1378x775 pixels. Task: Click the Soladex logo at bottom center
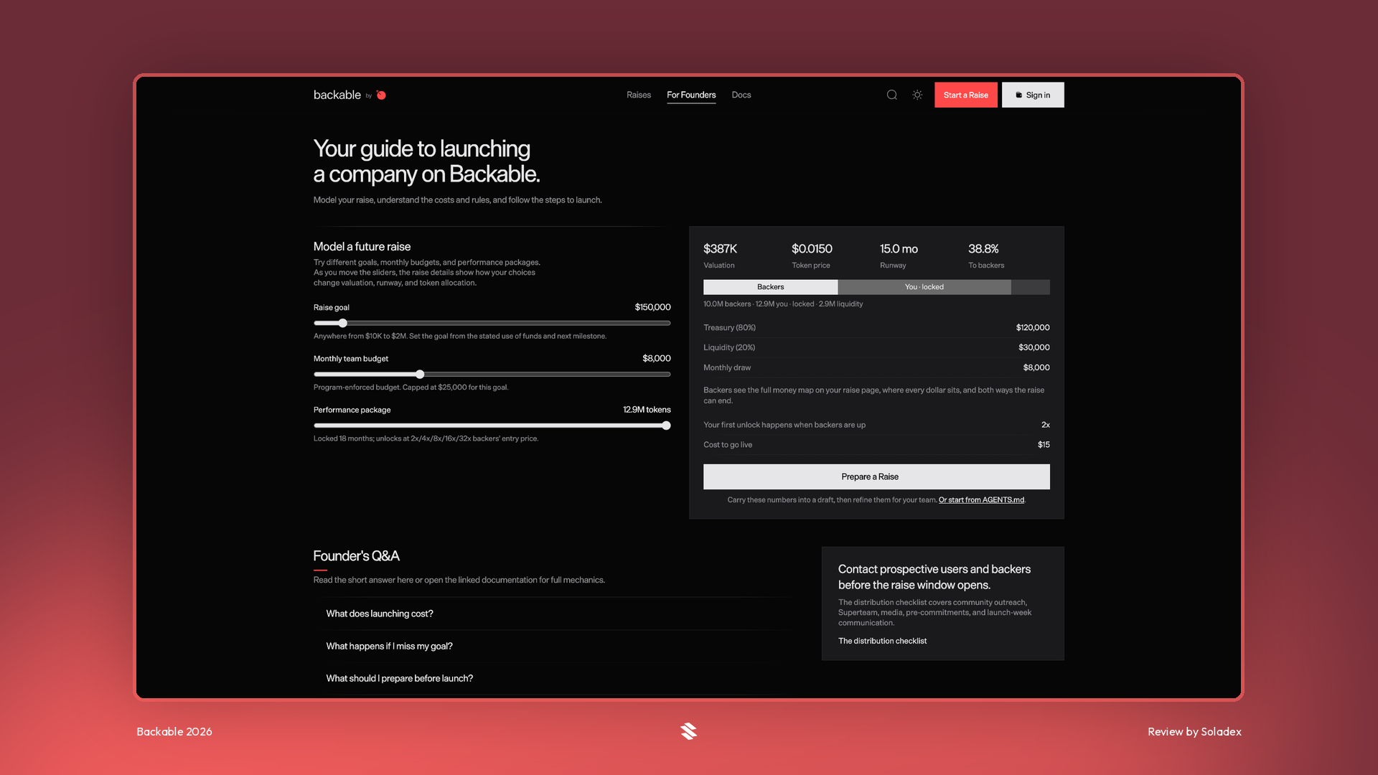(689, 731)
